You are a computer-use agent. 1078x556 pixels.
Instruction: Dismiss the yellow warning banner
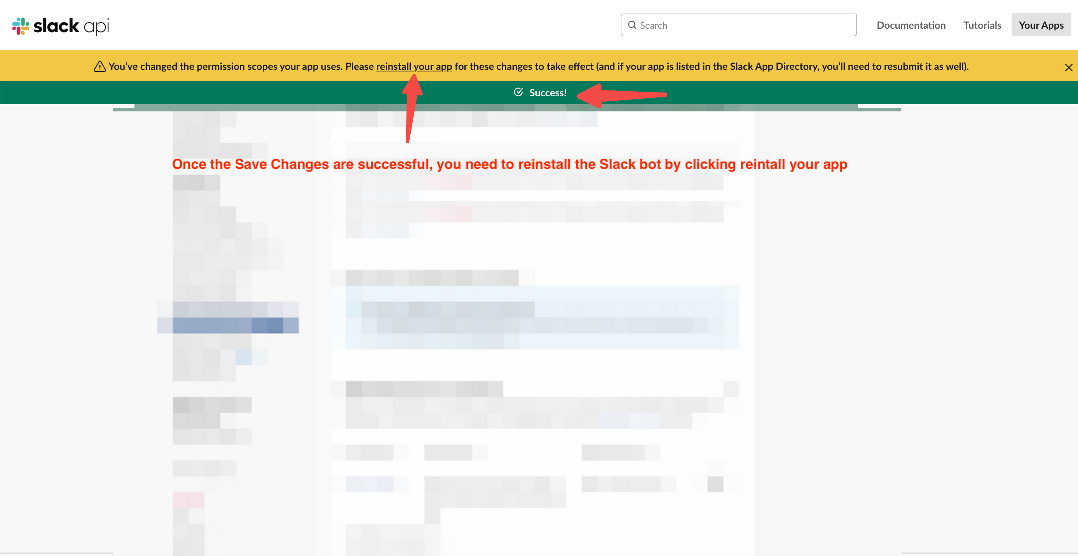click(x=1068, y=67)
